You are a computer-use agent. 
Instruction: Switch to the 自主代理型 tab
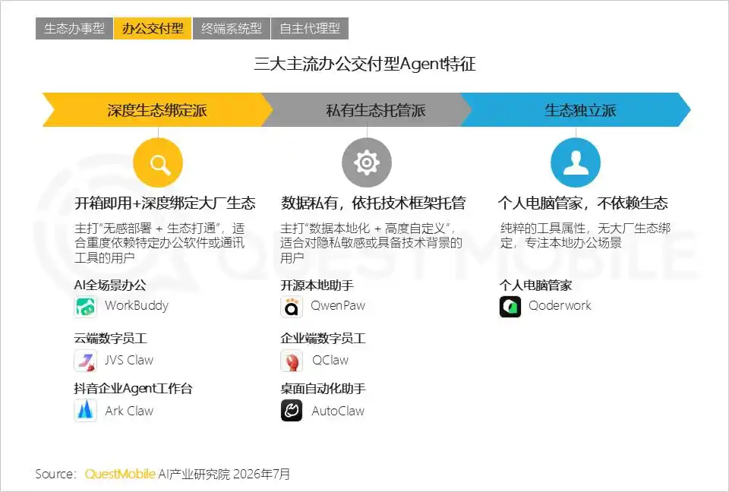310,28
